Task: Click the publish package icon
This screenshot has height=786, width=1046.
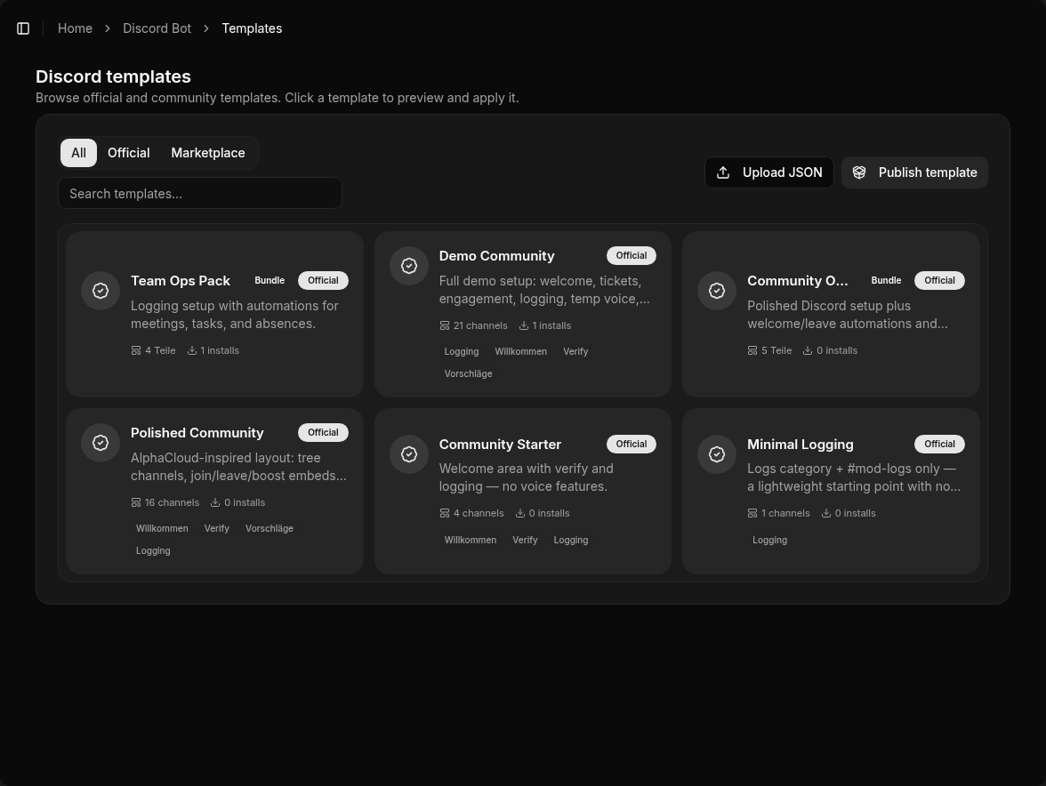Action: 859,172
